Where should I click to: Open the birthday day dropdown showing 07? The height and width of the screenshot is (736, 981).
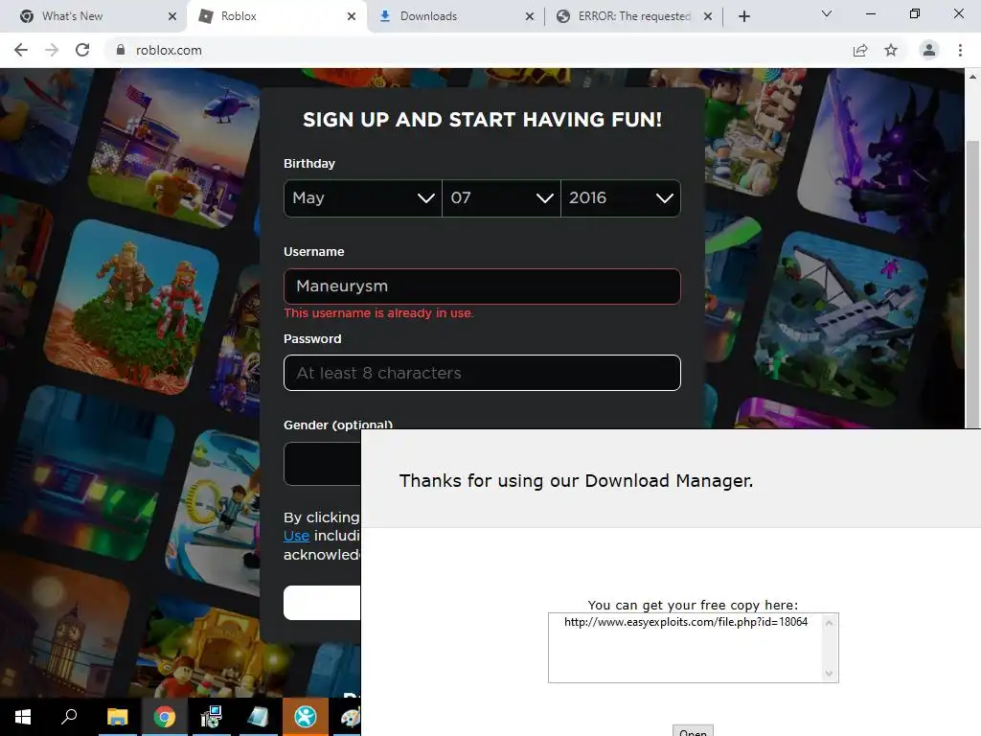coord(501,198)
